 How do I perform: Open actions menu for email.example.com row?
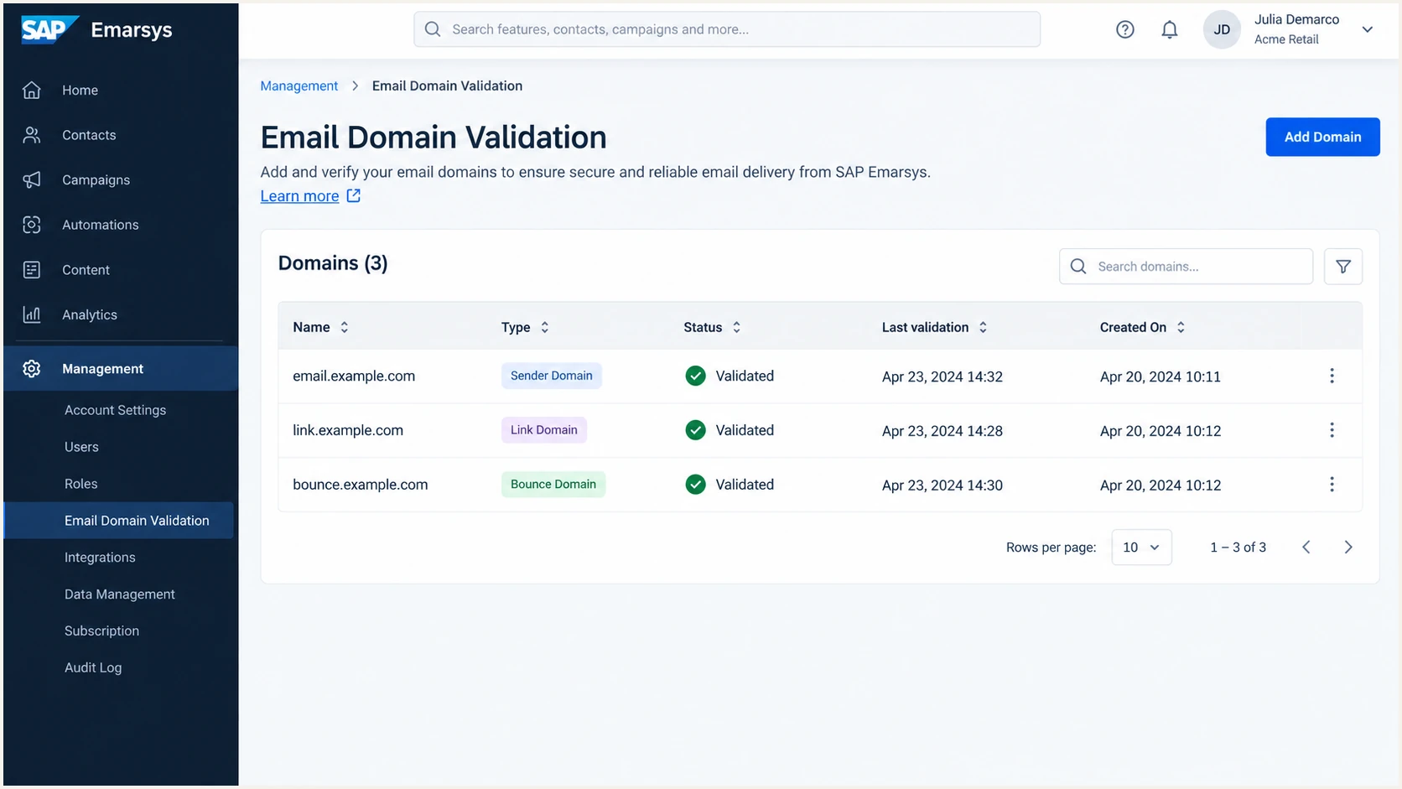(x=1332, y=376)
